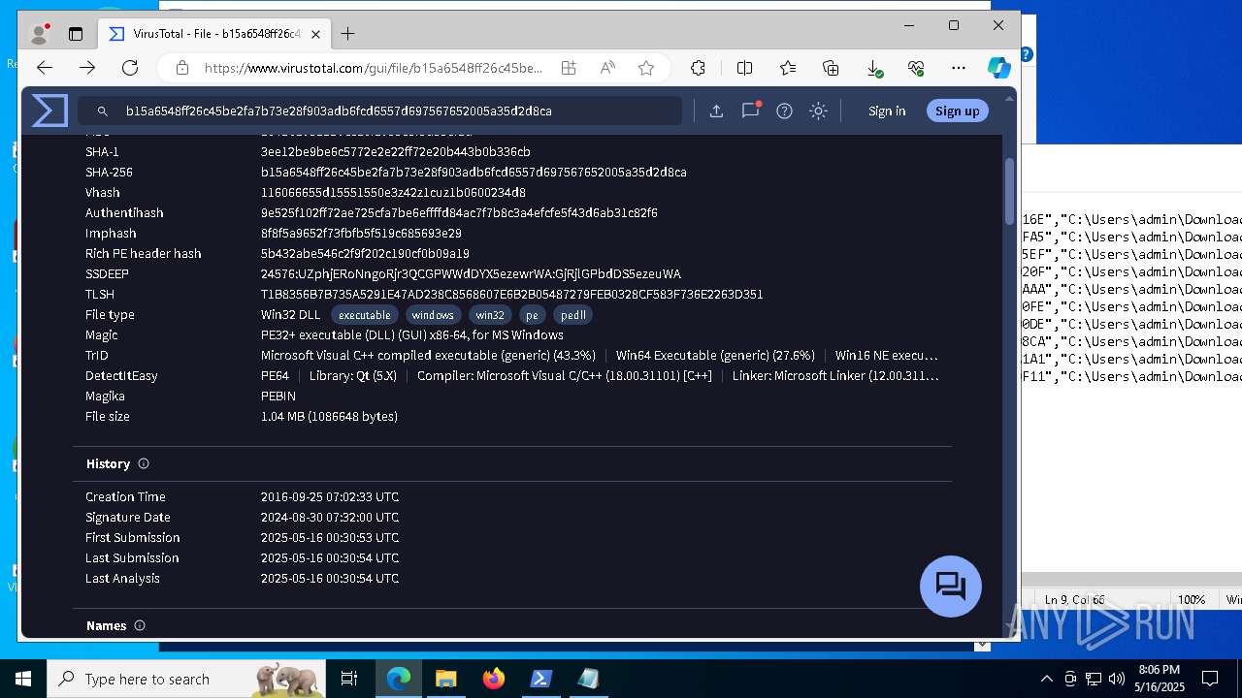Click the Edge profile avatar icon
This screenshot has width=1242, height=698.
pos(40,34)
